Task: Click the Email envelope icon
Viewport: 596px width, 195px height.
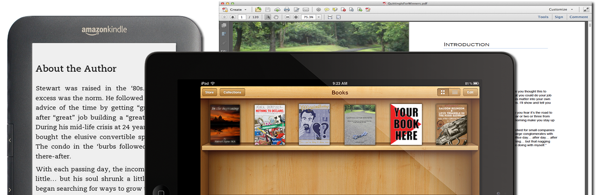Action: coord(306,9)
